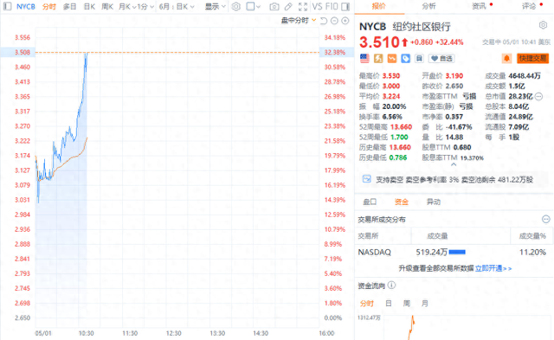Open quote panel settings gear
This screenshot has width=554, height=340.
543,25
